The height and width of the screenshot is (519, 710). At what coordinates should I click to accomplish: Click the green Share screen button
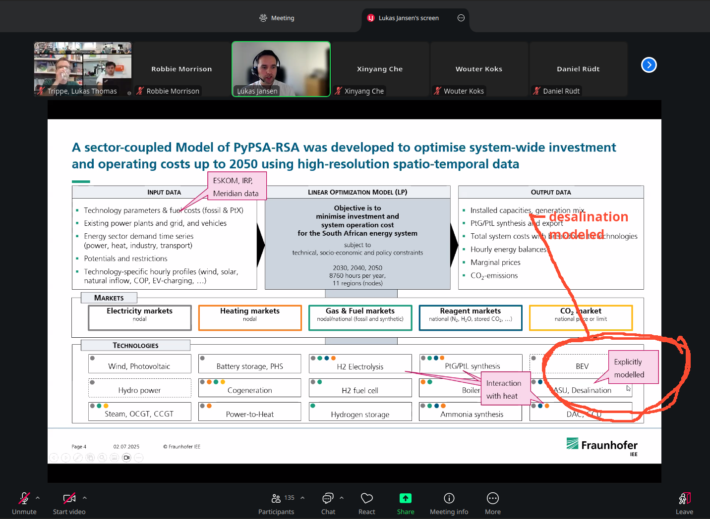pyautogui.click(x=405, y=503)
